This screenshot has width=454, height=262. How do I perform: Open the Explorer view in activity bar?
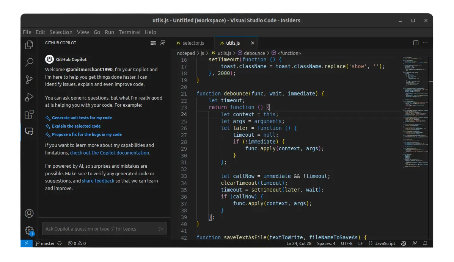tap(29, 45)
